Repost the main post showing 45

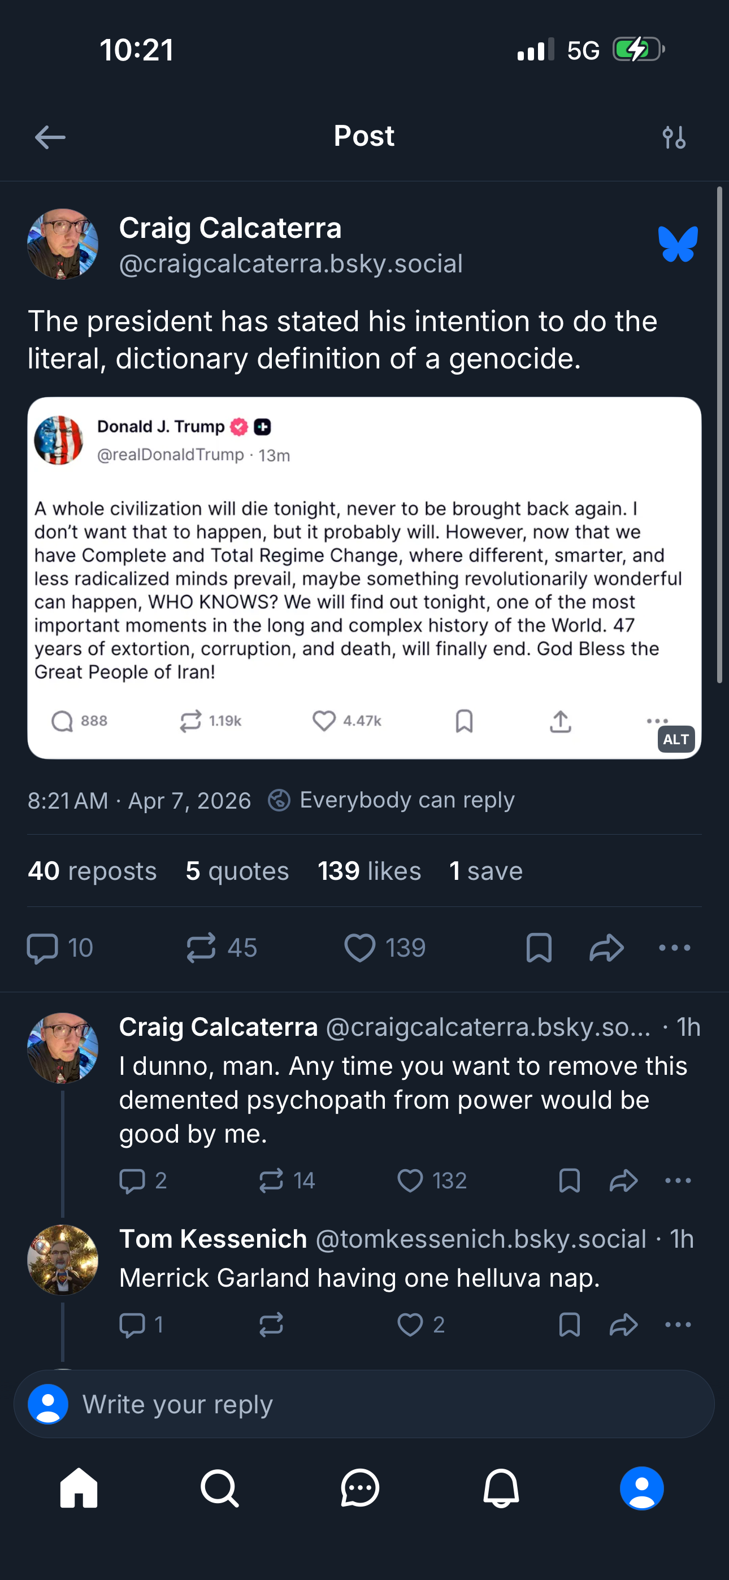[201, 948]
